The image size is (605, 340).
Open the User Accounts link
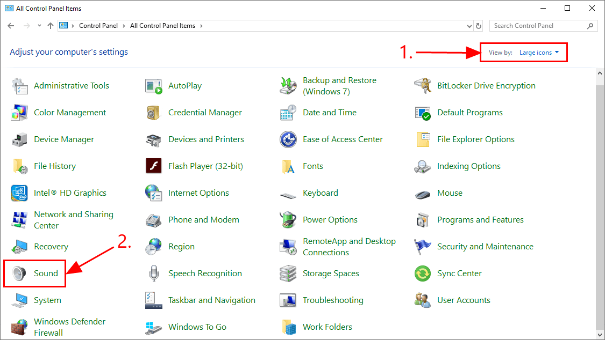pyautogui.click(x=464, y=300)
